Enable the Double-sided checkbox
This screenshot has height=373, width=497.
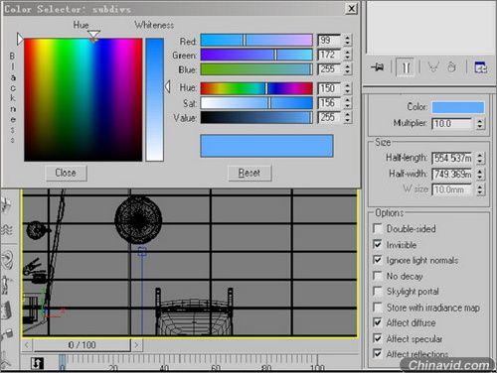(x=378, y=228)
